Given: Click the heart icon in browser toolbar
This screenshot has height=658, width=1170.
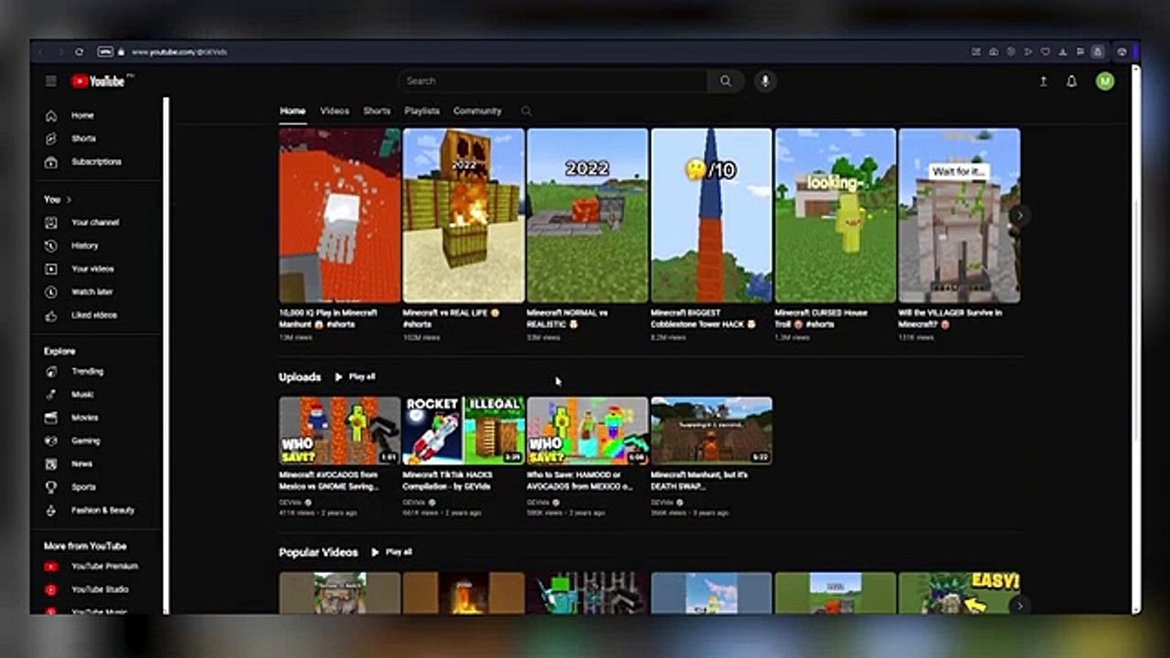Looking at the screenshot, I should tap(1046, 52).
